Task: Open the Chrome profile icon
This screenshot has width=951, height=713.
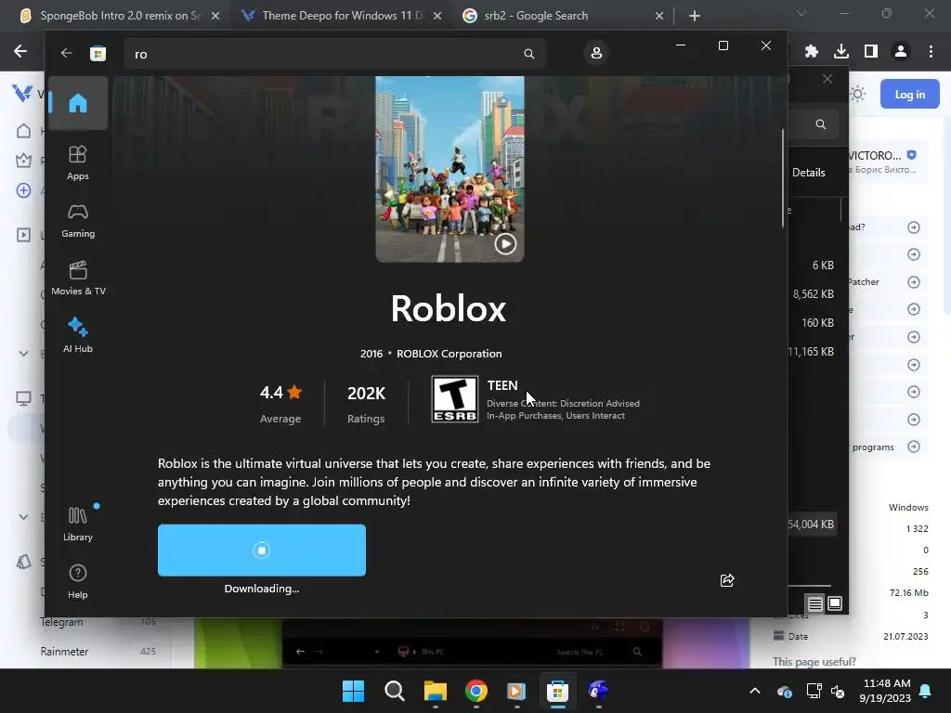Action: 901,52
